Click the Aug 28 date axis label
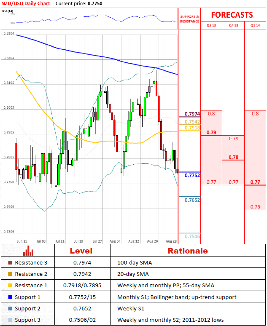 tap(171, 241)
